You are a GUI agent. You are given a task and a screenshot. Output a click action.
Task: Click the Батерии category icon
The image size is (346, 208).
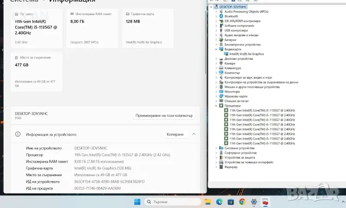[221, 40]
